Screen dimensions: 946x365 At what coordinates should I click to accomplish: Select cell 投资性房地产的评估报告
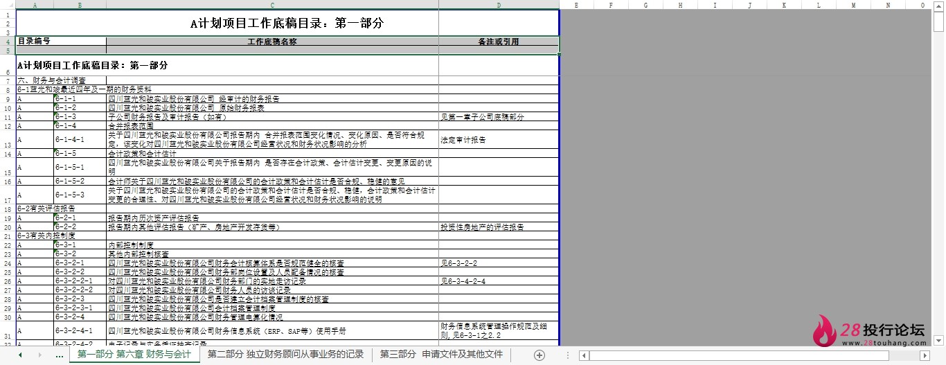pos(499,226)
